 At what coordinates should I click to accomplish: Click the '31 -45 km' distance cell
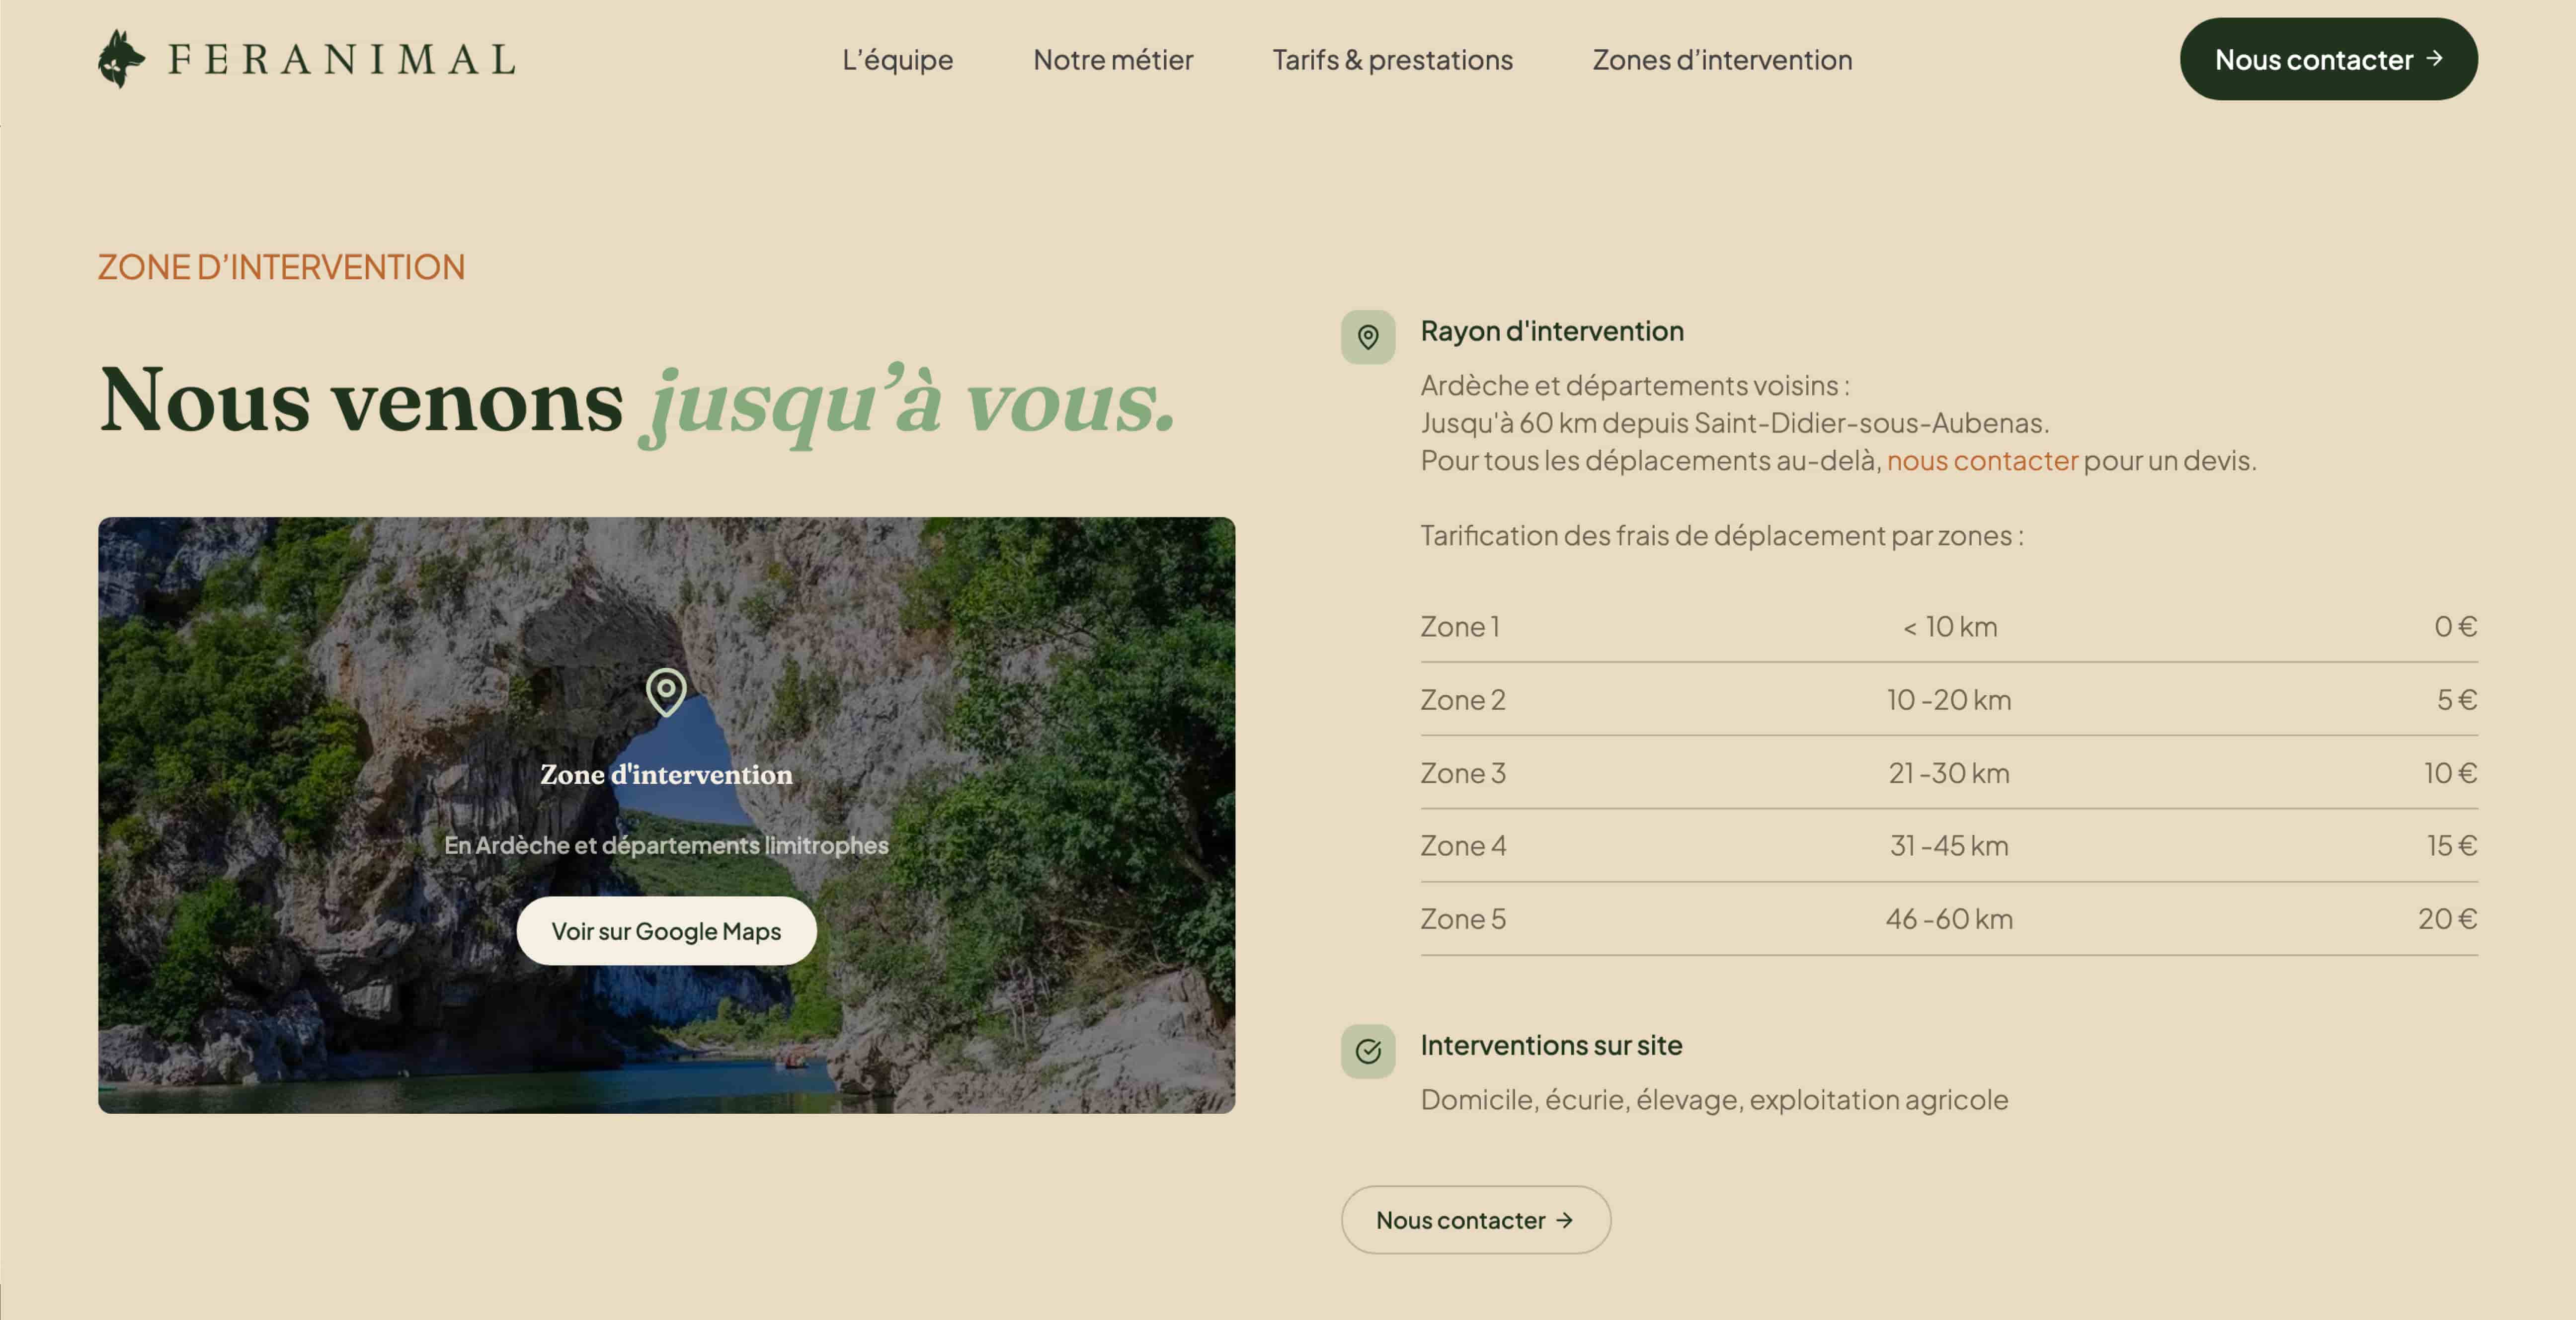click(x=1949, y=845)
